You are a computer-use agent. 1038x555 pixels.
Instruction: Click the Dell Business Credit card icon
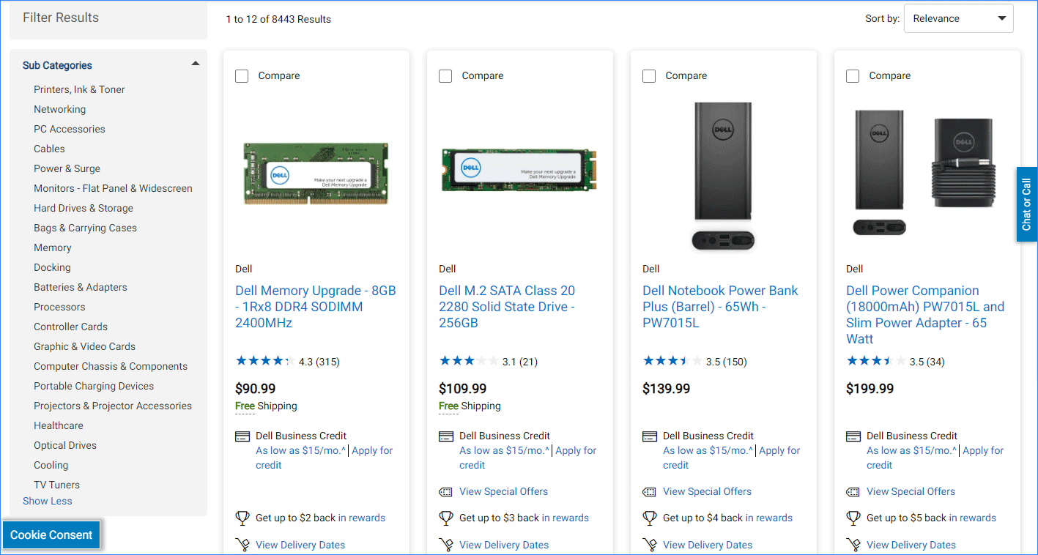pyautogui.click(x=242, y=436)
